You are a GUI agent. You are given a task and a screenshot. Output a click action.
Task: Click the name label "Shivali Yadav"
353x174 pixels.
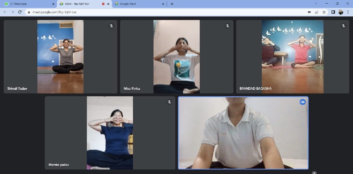coord(17,88)
